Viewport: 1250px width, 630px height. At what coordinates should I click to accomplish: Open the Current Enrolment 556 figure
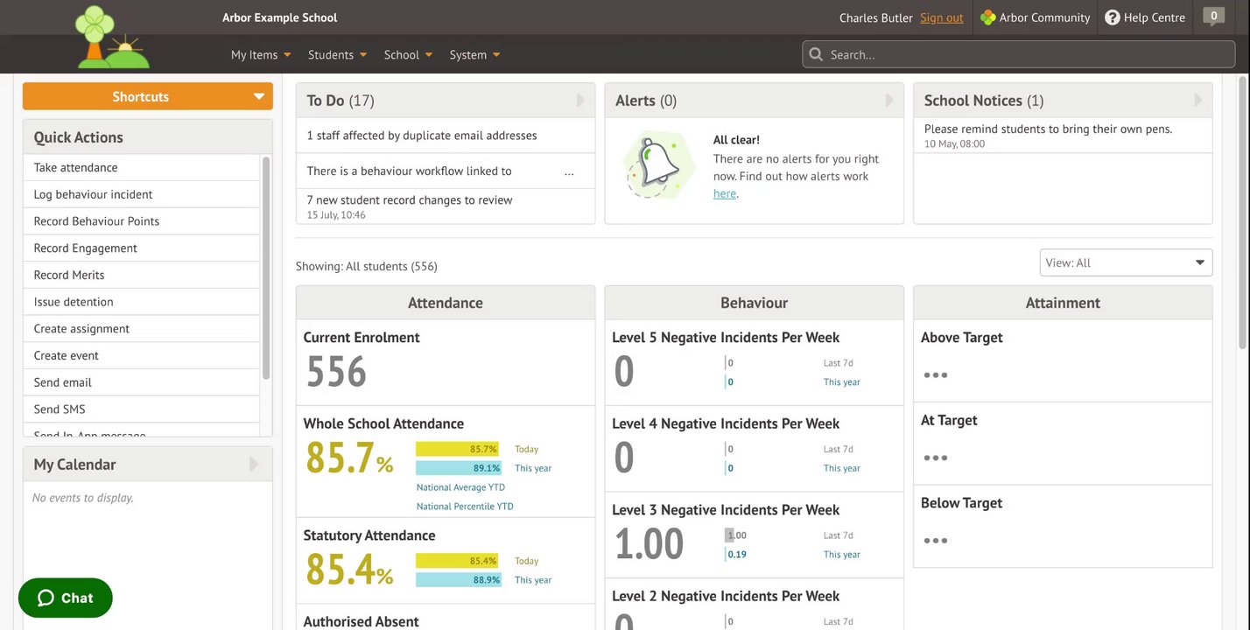336,372
